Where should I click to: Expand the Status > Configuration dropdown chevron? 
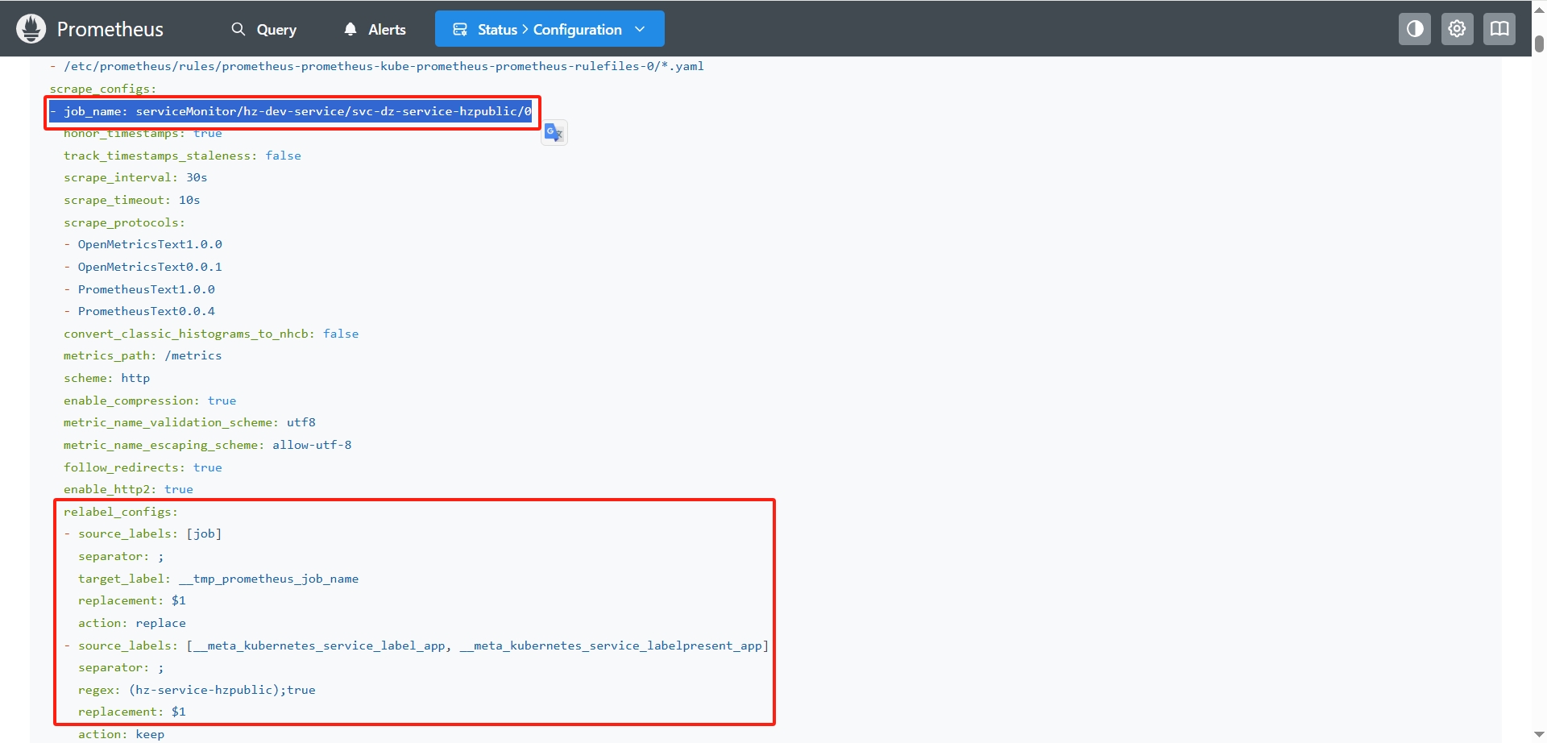(x=641, y=29)
